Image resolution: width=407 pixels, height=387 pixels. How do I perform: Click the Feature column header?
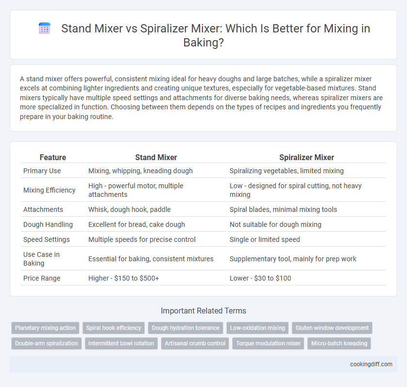point(53,157)
